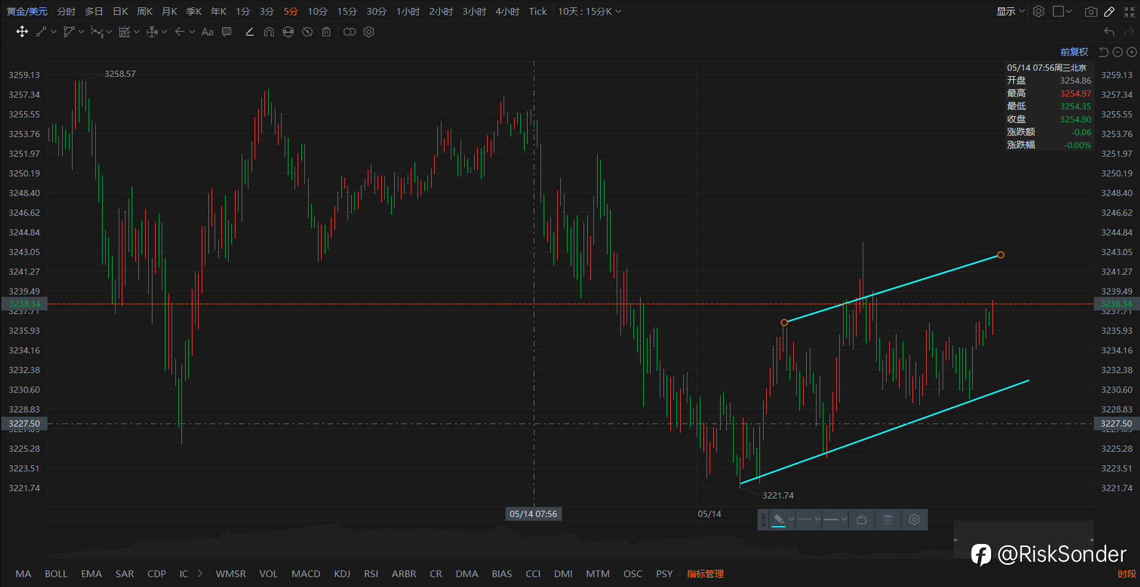1140x587 pixels.
Task: Expand line thickness dropdown in floating toolbar
Action: [x=835, y=519]
